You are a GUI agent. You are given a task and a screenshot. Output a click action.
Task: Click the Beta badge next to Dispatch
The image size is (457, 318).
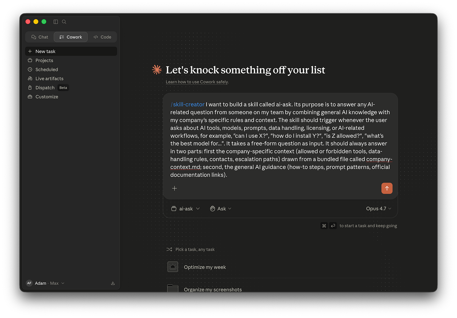click(63, 88)
